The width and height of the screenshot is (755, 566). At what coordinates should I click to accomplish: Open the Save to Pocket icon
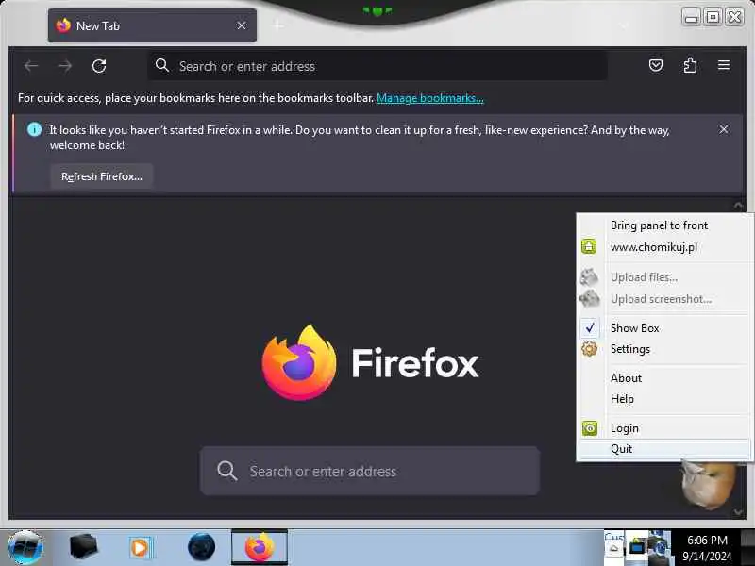(x=656, y=65)
